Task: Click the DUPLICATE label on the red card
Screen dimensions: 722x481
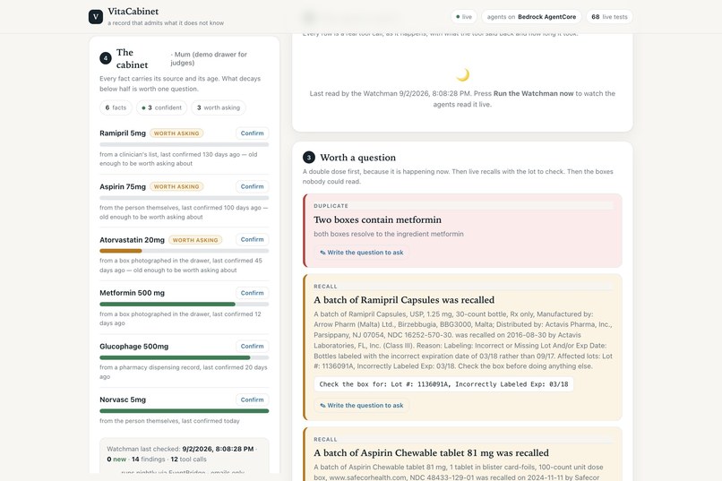Action: (331, 206)
